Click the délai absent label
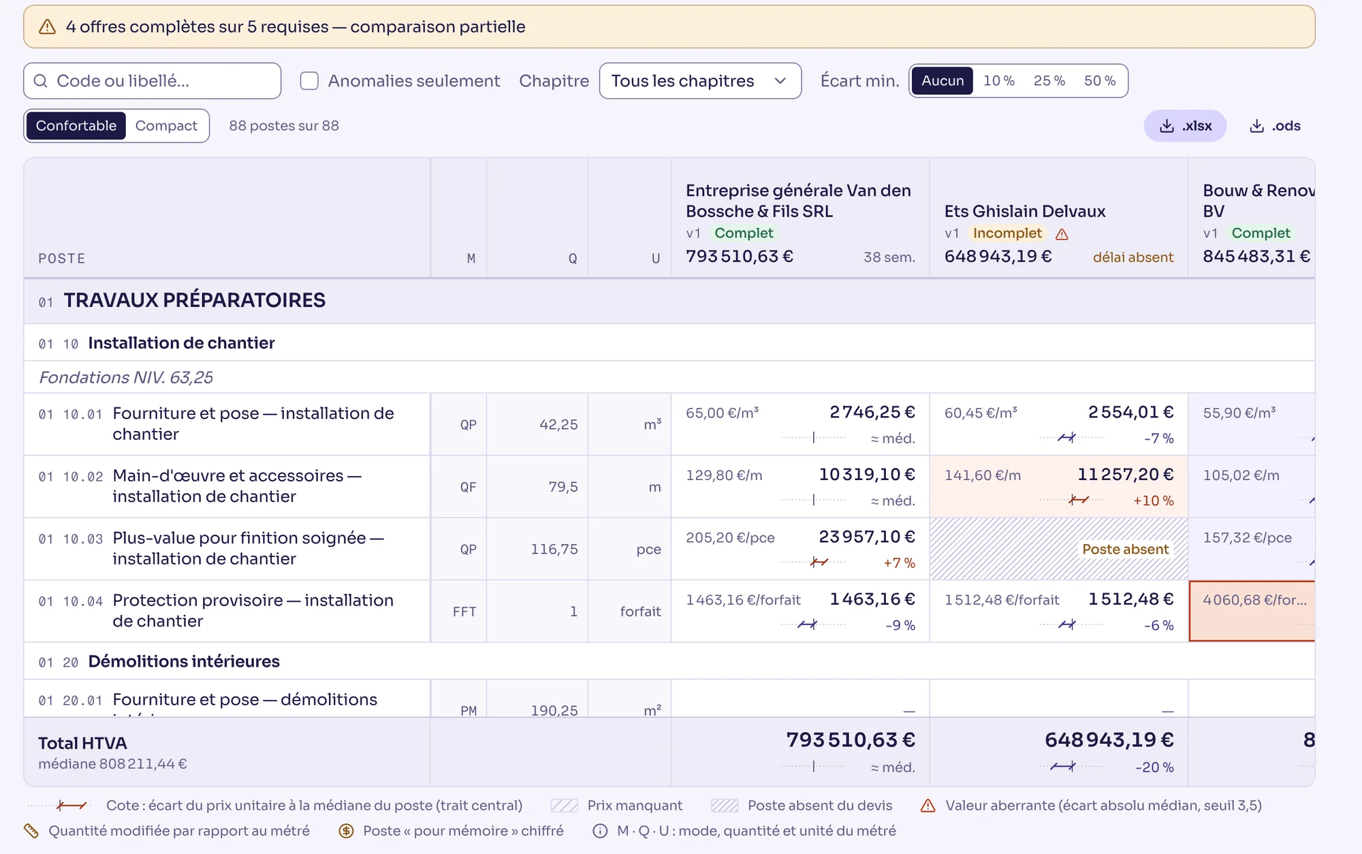Image resolution: width=1362 pixels, height=854 pixels. pos(1133,257)
